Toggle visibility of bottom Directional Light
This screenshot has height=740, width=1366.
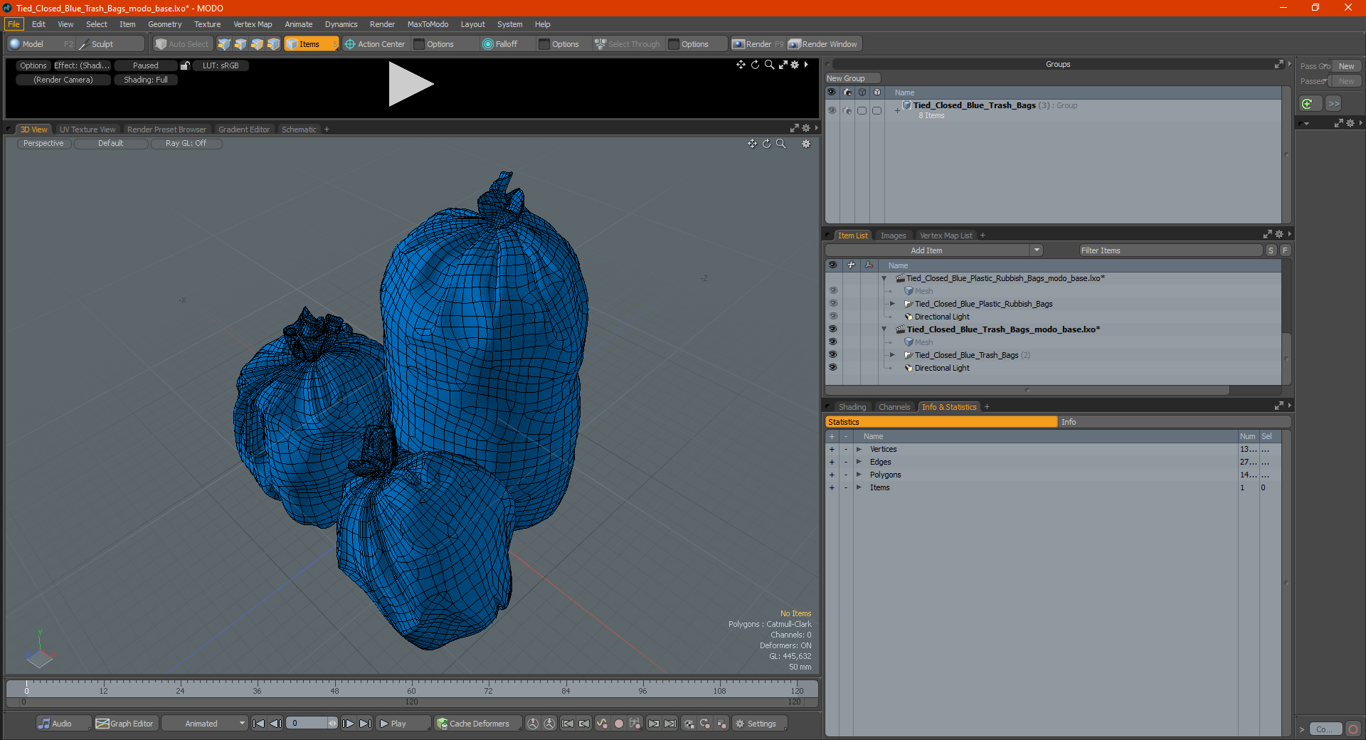point(832,368)
